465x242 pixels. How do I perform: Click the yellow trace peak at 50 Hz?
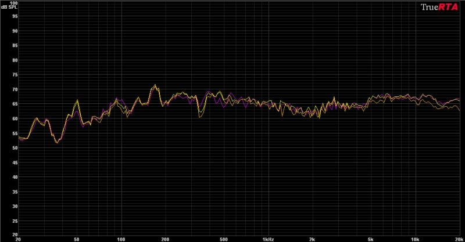(x=77, y=101)
